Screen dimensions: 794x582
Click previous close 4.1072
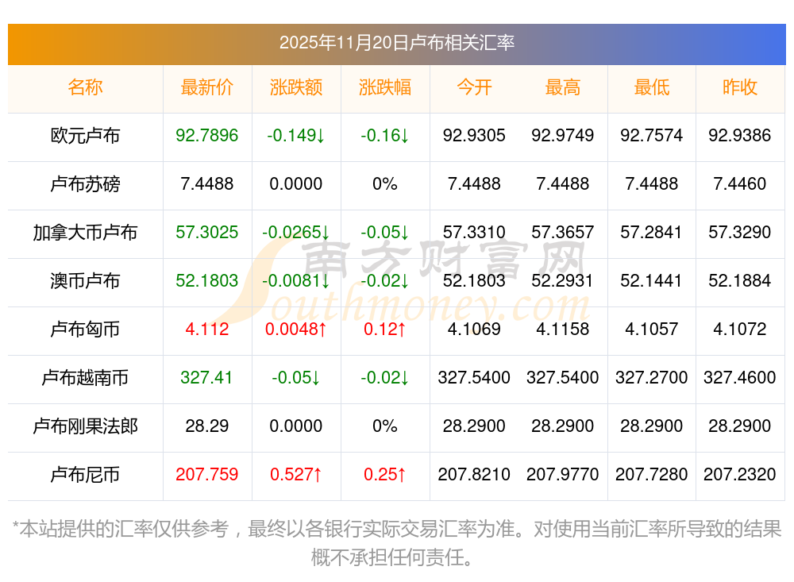(x=740, y=329)
